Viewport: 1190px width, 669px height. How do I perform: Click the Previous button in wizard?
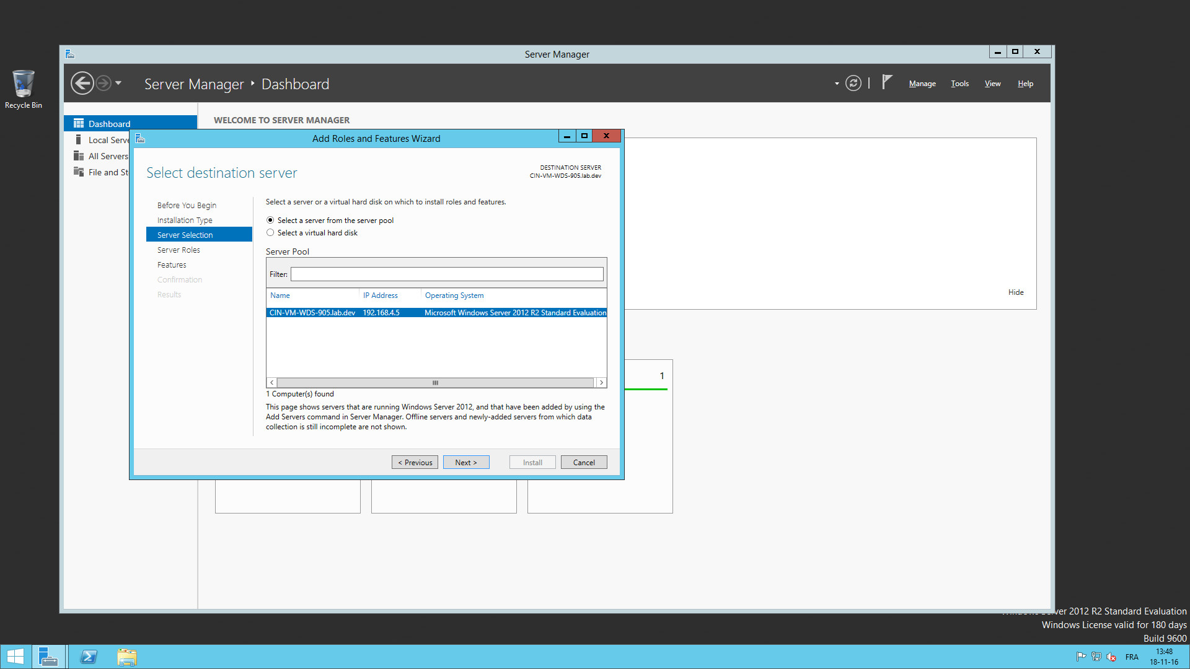(x=415, y=462)
